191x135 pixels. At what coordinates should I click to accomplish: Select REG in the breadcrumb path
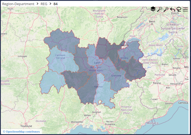coord(44,4)
